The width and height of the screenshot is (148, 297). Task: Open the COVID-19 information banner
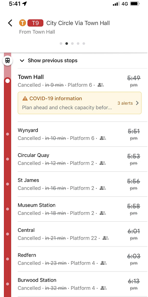(x=80, y=103)
